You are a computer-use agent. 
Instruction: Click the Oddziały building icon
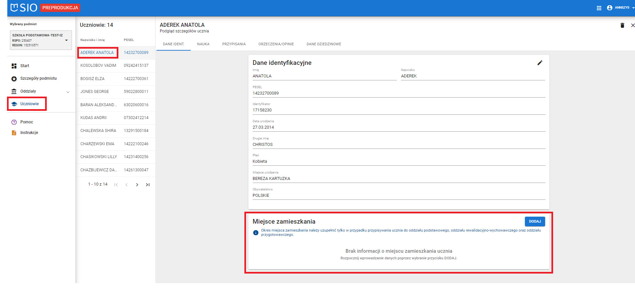(14, 91)
